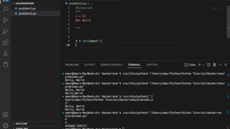Click the #Condition comment on line 1

pos(84,8)
